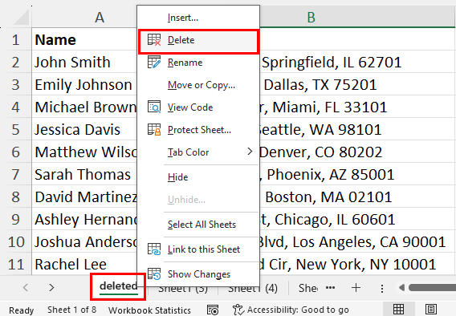Viewport: 456px width, 316px height.
Task: Click the Los Angeles, CA 90001 cell
Action: (358, 242)
